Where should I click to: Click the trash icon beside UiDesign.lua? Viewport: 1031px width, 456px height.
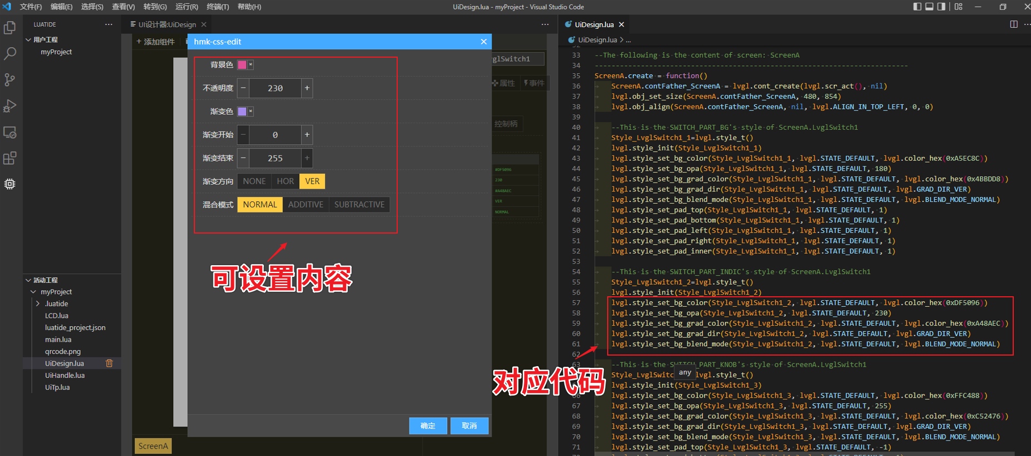(x=109, y=363)
